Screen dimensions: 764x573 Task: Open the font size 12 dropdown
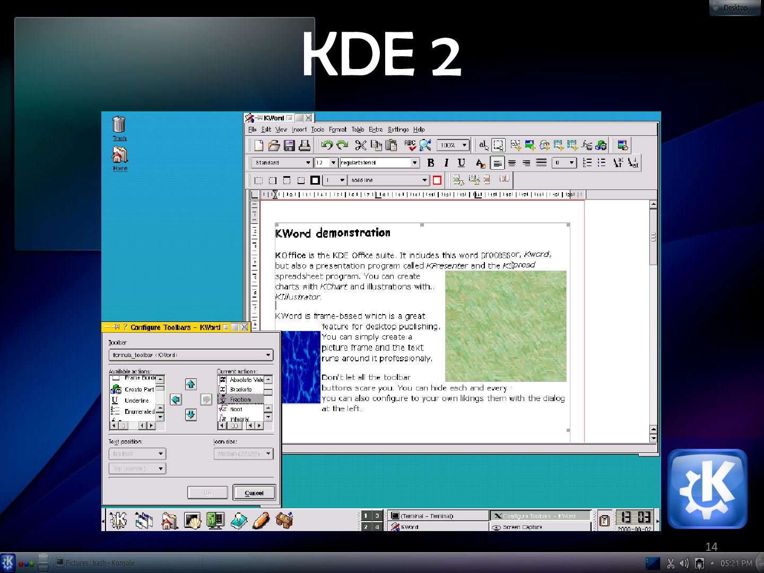326,163
